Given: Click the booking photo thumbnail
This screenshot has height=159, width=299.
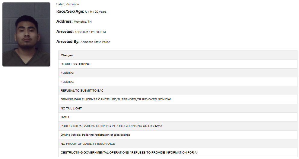Looking at the screenshot, I should click(26, 34).
